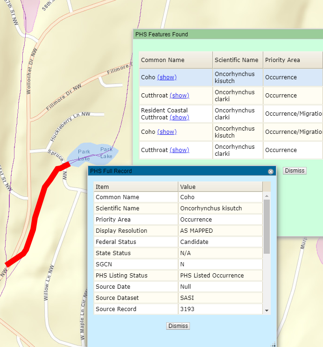The image size is (323, 347).
Task: Click the SGCN 'N' value cell
Action: click(220, 264)
